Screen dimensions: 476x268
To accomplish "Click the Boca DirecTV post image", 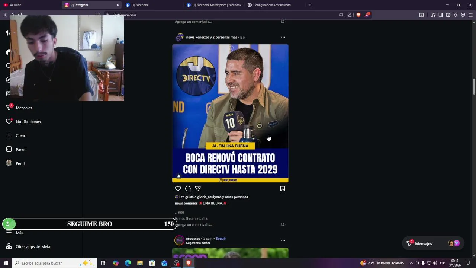I will coord(230,114).
